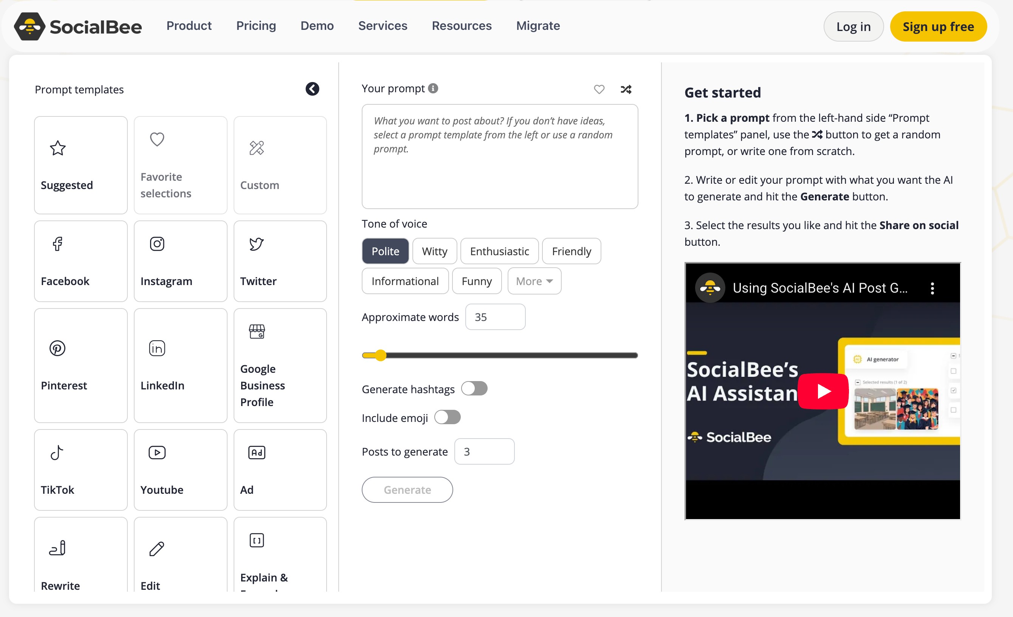Click the approximate words slider handle

[x=381, y=355]
